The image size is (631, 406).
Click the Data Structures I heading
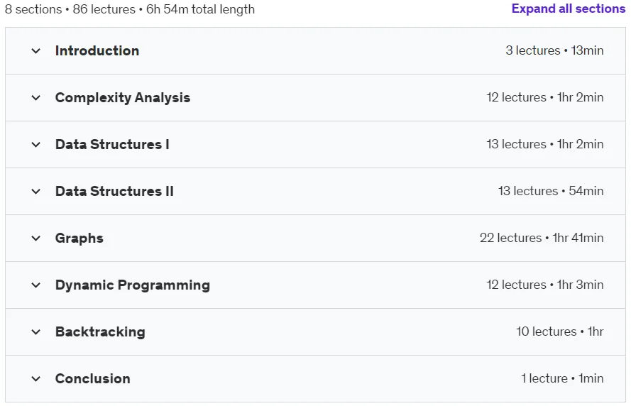click(112, 145)
